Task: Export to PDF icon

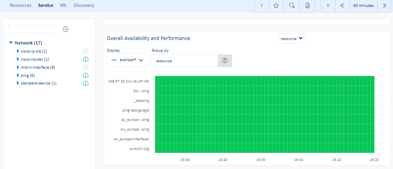Action: 308,6
